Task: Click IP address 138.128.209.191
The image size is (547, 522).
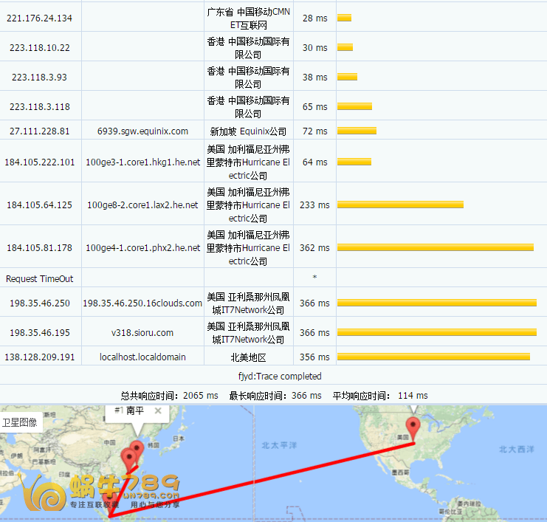Action: tap(40, 357)
